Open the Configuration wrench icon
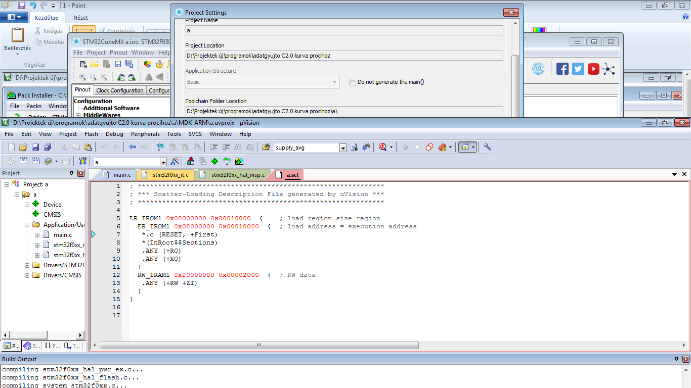This screenshot has width=691, height=388. tap(487, 147)
